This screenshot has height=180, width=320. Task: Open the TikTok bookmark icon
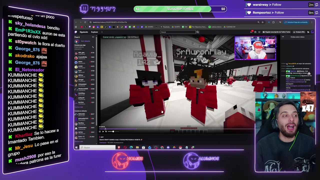pos(106,27)
